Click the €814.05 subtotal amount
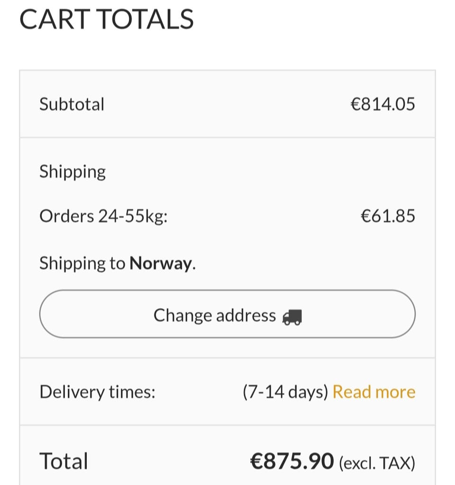 click(382, 104)
